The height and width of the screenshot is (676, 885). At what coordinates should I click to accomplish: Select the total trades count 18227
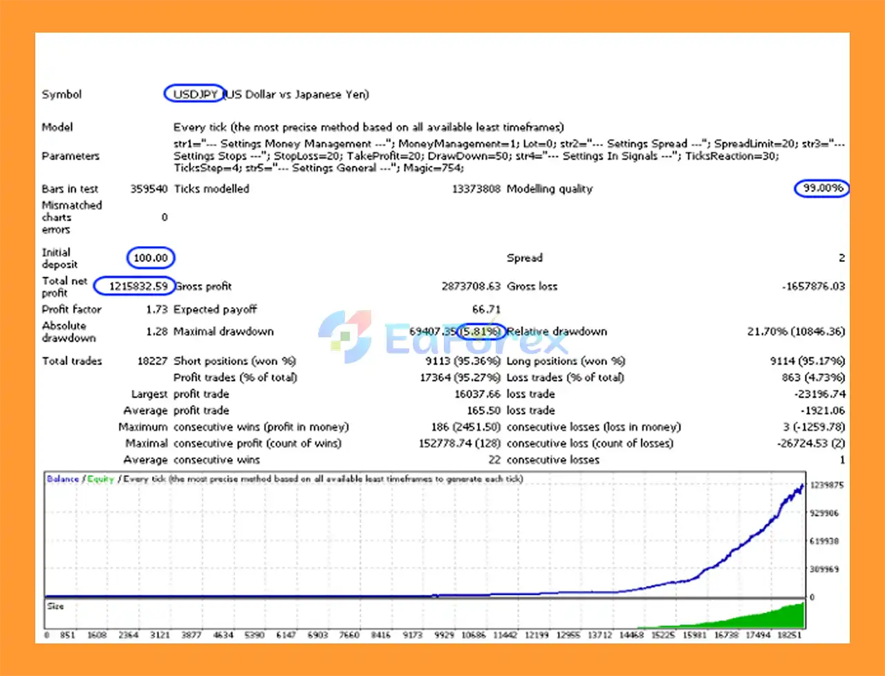click(152, 361)
